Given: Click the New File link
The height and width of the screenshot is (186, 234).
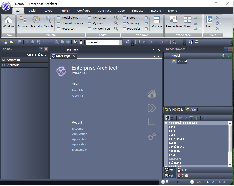Looking at the screenshot, I should pyautogui.click(x=78, y=90).
